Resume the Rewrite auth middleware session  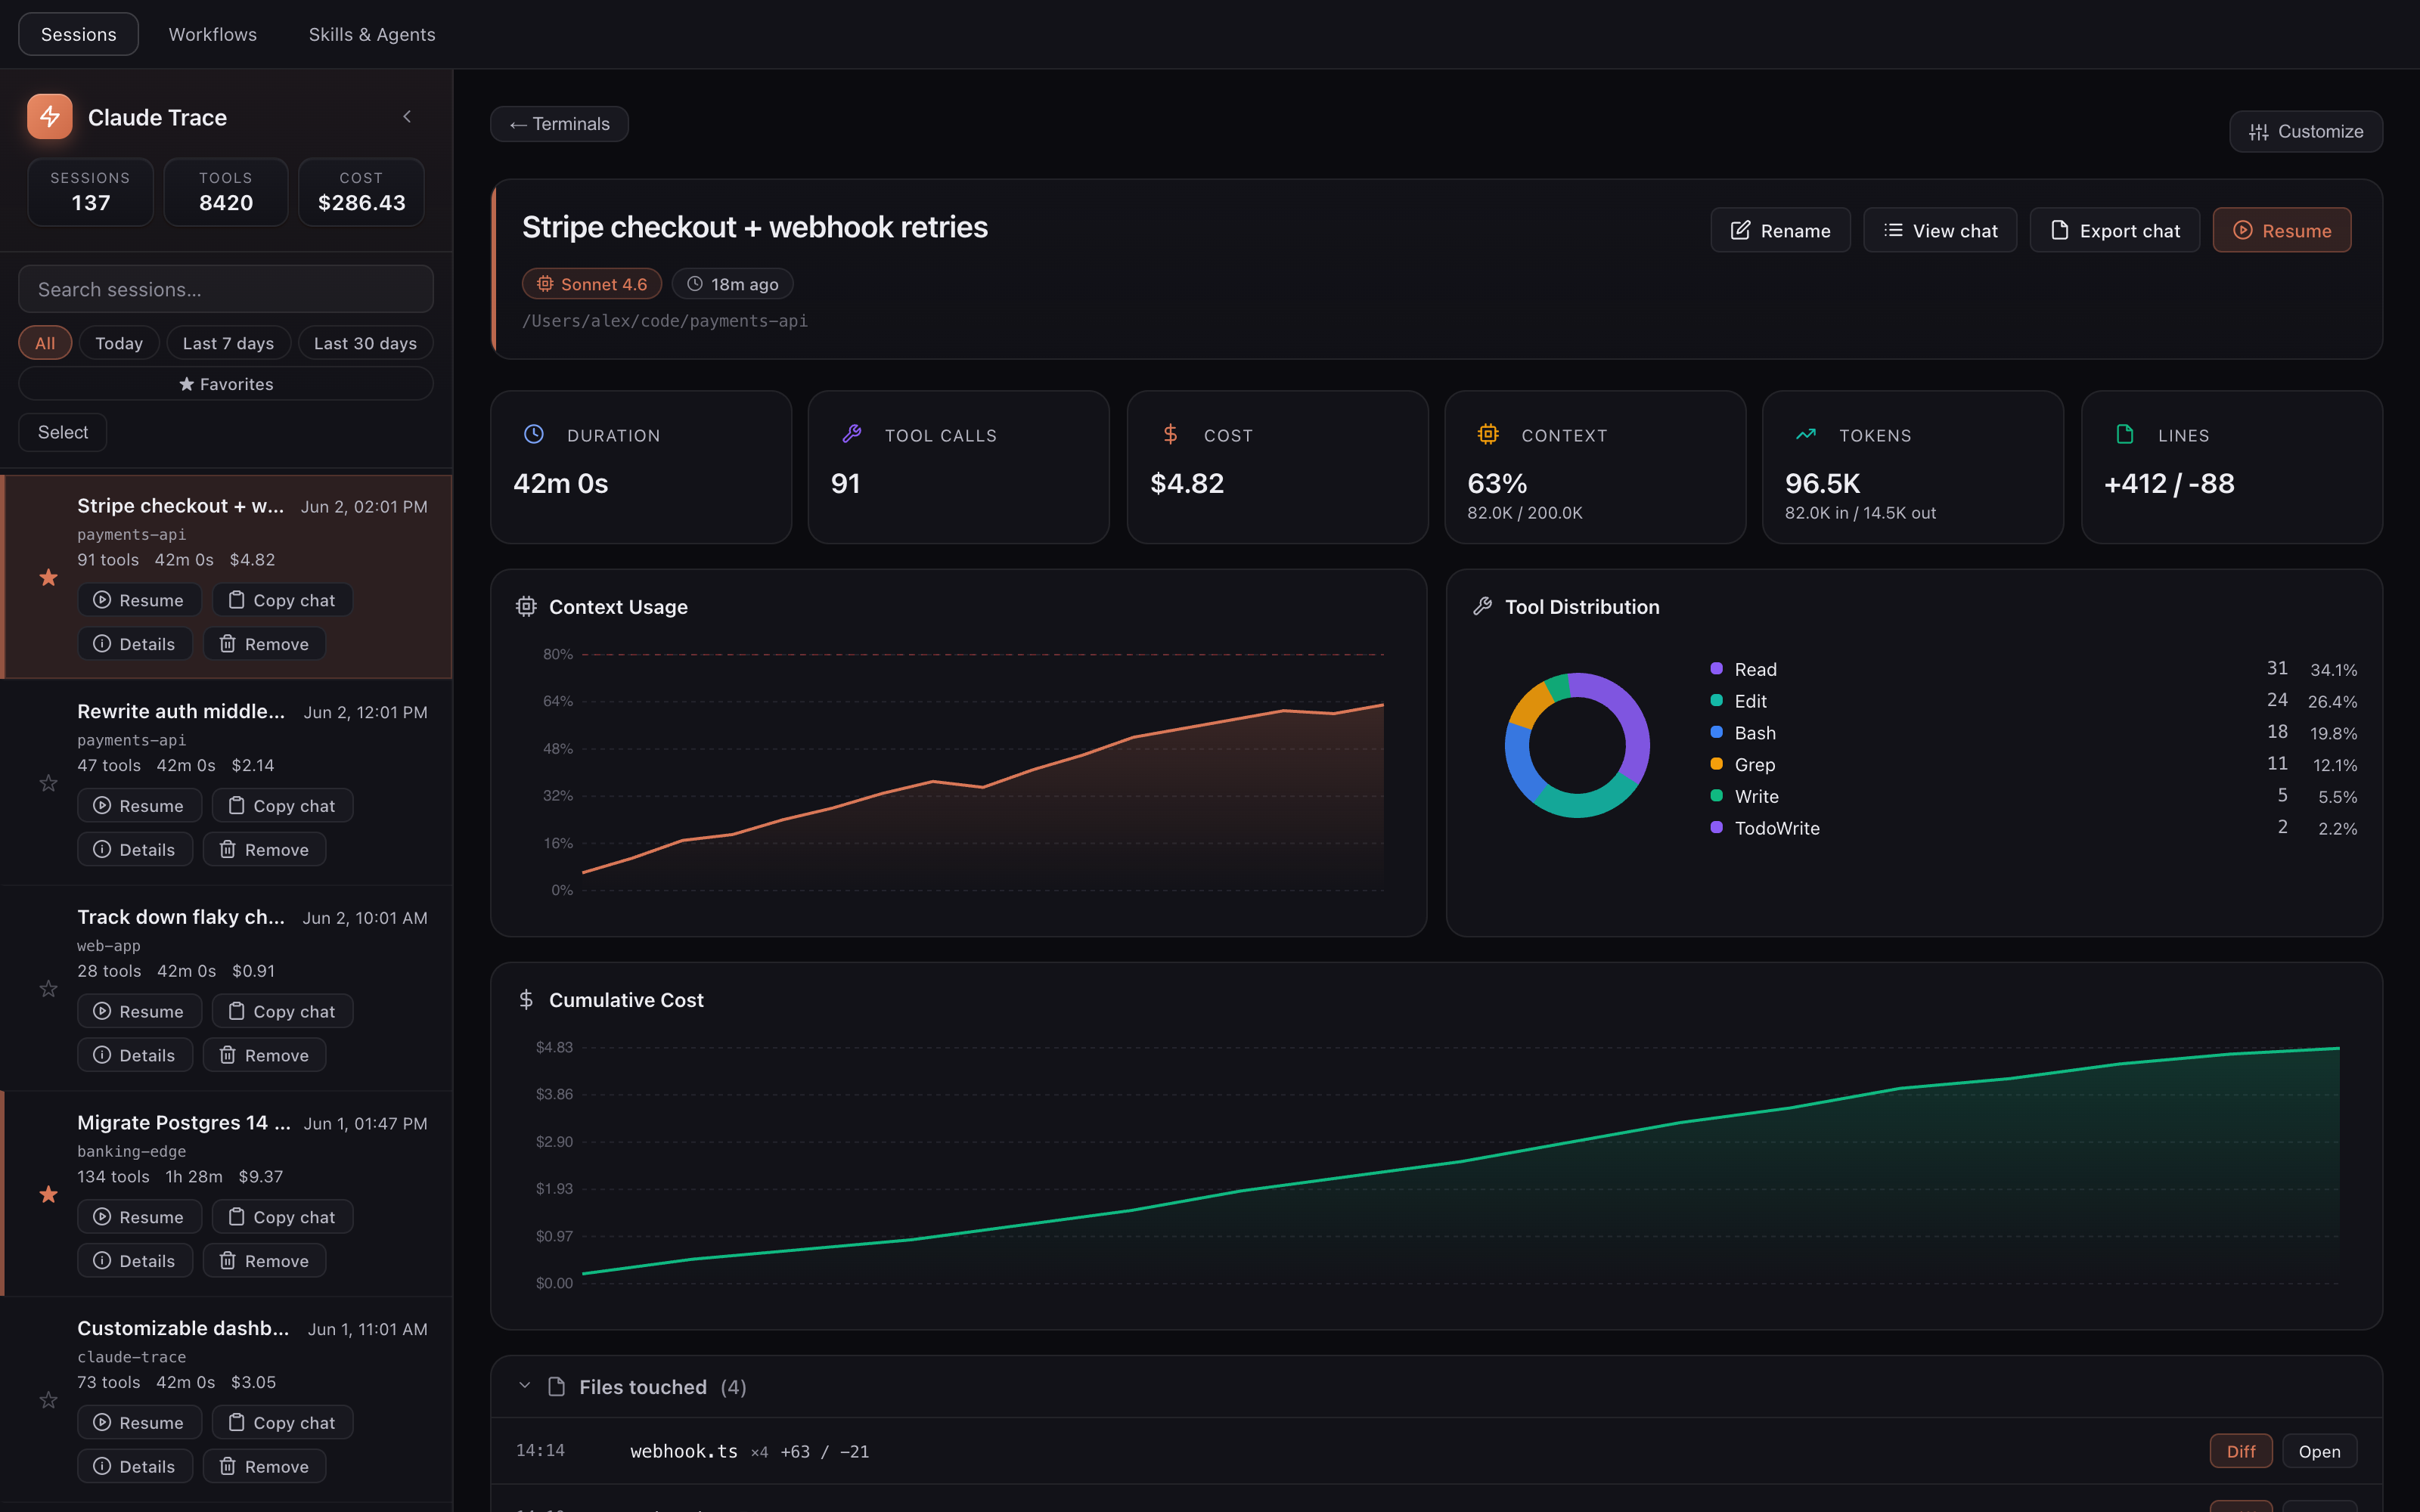(139, 806)
